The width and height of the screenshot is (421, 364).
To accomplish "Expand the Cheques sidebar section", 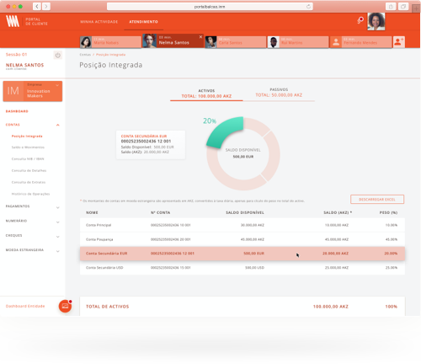I will (58, 237).
